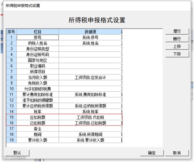Click the 系统.累计收入额 data source cell
Image resolution: width=194 pixels, height=162 pixels.
point(90,140)
